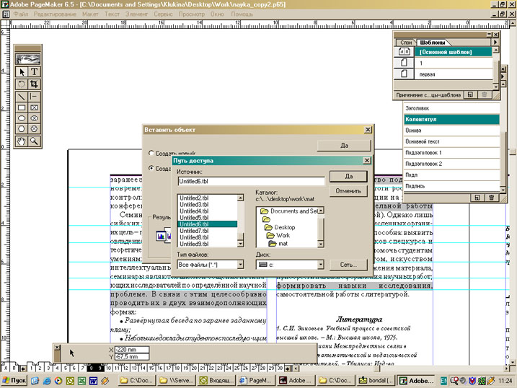The width and height of the screenshot is (517, 388).
Task: Click the Пуск start button
Action: [14, 380]
